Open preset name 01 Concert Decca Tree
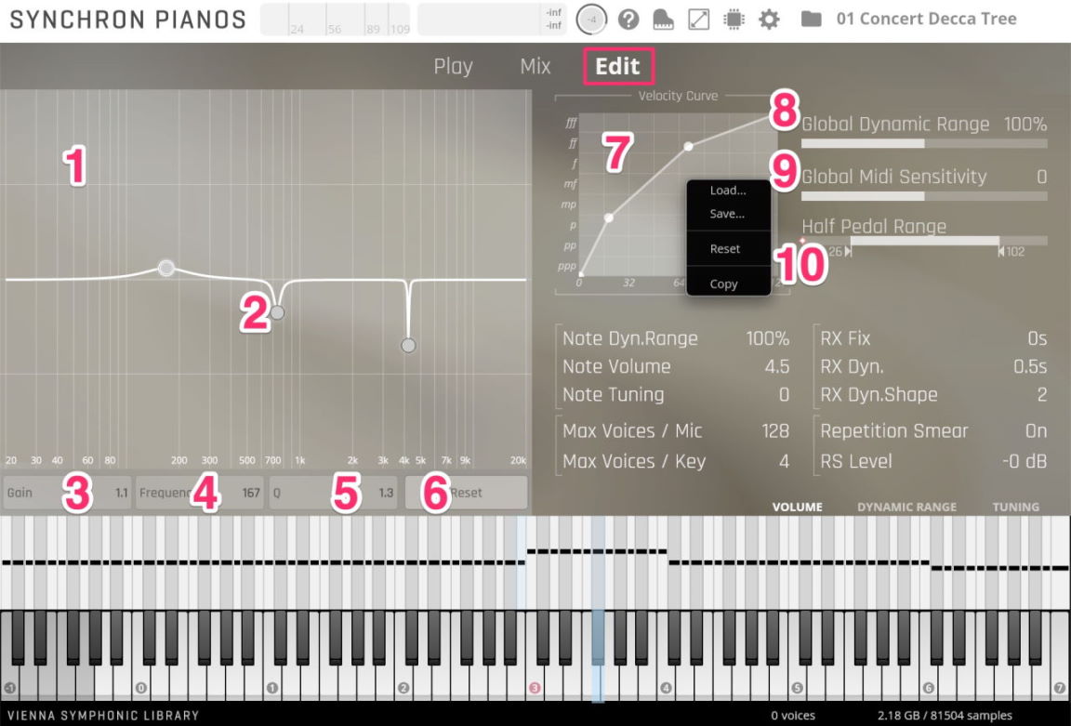This screenshot has height=726, width=1071. point(926,19)
